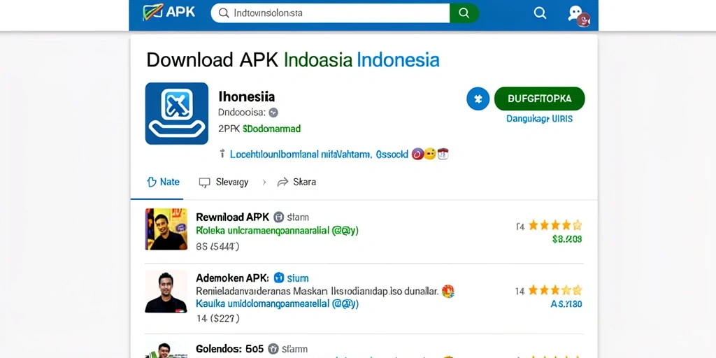Click the info icon before Locehtilounlbomfanal link
Screen dimensions: 716x358
click(222, 154)
